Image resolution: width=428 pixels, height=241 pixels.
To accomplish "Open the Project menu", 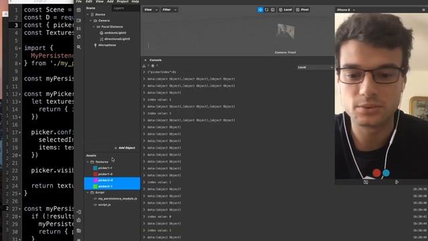I will [122, 1].
